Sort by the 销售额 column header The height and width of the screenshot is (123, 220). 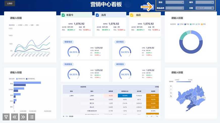pos(111,91)
